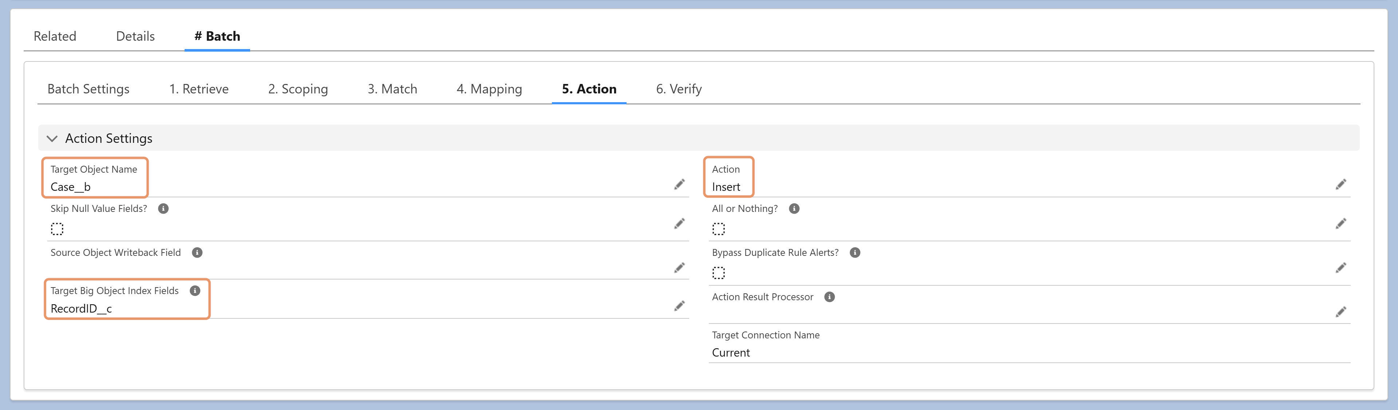Click the Current target connection value

[x=730, y=353]
